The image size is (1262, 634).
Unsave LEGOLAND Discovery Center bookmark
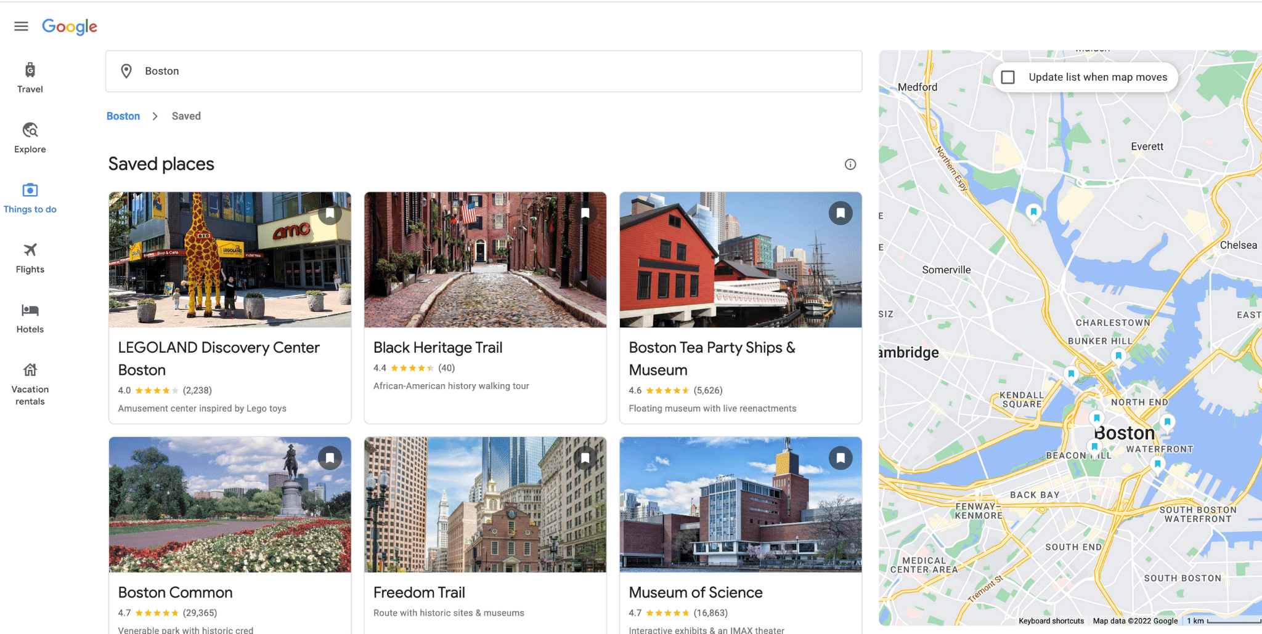[330, 214]
